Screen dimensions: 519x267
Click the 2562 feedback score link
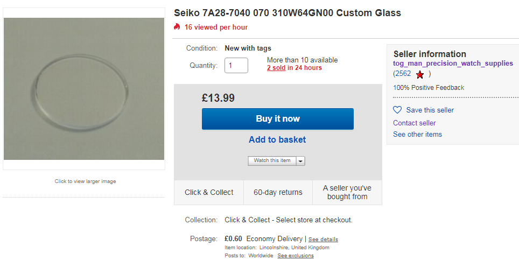[402, 74]
